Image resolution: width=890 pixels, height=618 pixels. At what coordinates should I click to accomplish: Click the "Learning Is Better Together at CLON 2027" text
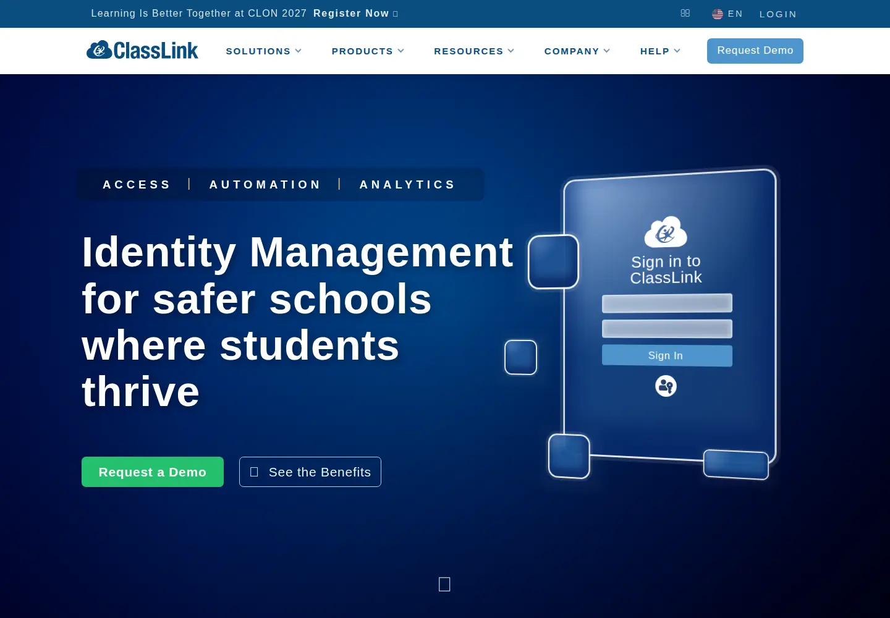[x=199, y=14]
